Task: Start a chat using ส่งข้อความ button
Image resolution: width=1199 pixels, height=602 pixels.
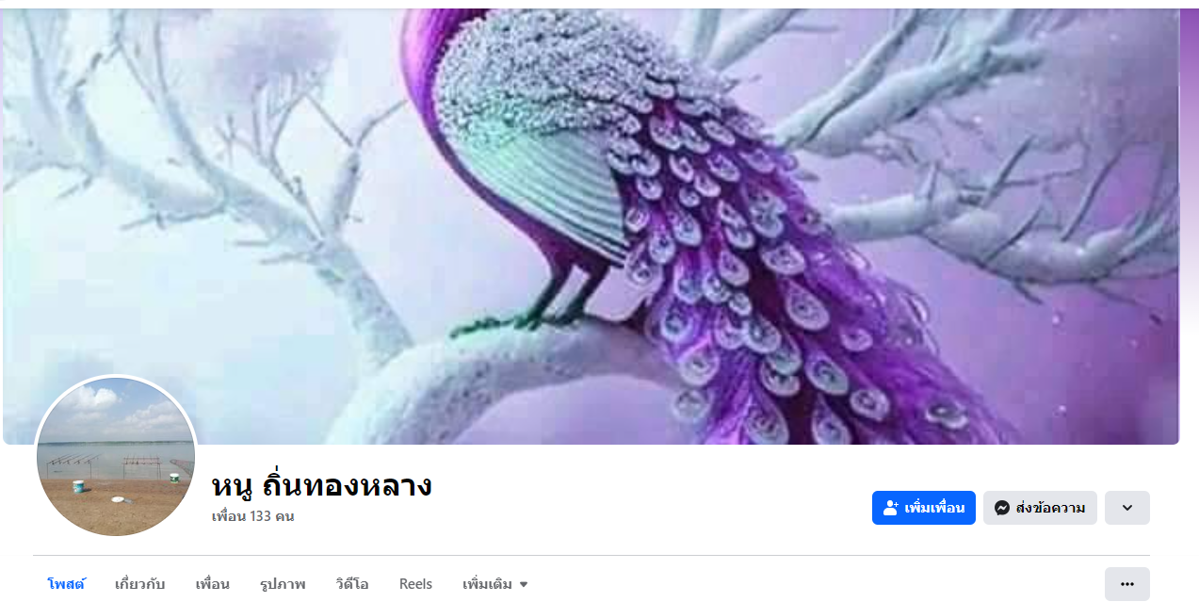Action: pos(1040,508)
